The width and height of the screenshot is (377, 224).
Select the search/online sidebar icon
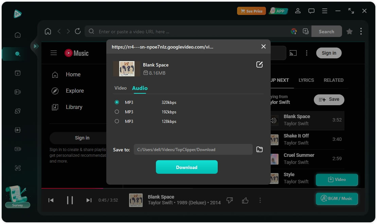point(18,54)
